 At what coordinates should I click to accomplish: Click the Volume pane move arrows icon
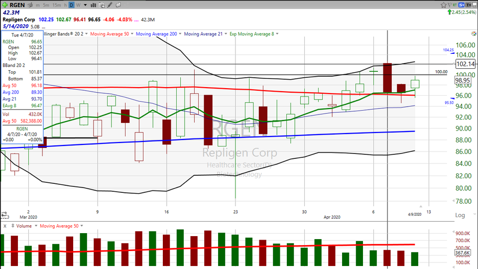point(13,226)
